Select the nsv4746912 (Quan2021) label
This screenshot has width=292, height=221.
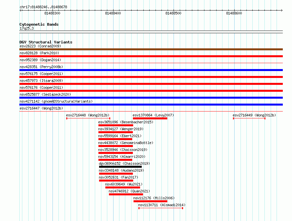(129, 191)
